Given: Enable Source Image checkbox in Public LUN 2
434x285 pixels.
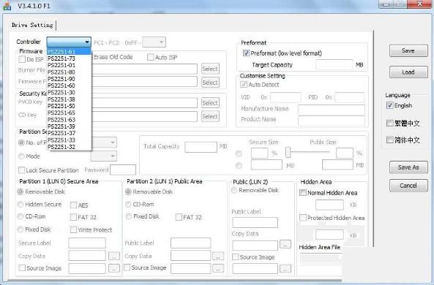Looking at the screenshot, I should click(235, 256).
